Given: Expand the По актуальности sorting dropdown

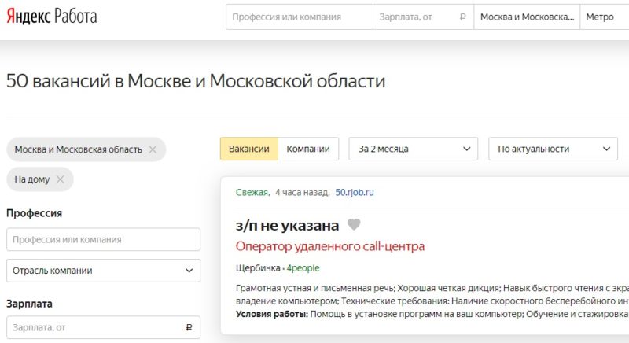Looking at the screenshot, I should click(x=553, y=149).
